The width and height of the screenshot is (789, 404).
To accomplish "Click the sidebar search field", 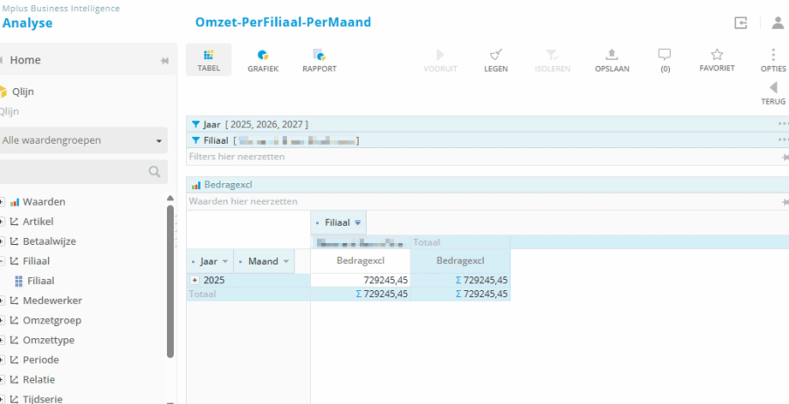I will [x=84, y=172].
